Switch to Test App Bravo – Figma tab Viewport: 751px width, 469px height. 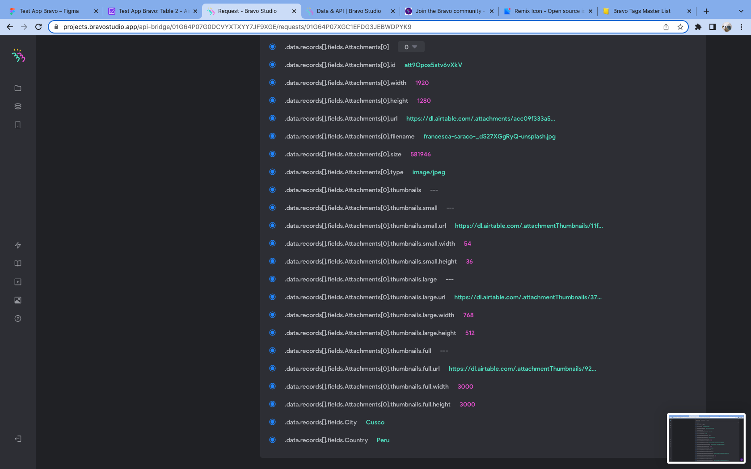pyautogui.click(x=53, y=11)
